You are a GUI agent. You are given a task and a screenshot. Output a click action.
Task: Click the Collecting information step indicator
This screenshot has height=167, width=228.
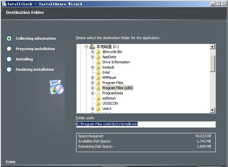pyautogui.click(x=9, y=38)
